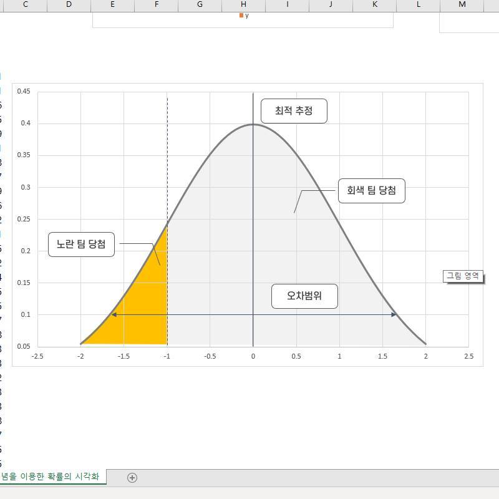Click horizontal axis label -1
The image size is (499, 499).
(167, 356)
